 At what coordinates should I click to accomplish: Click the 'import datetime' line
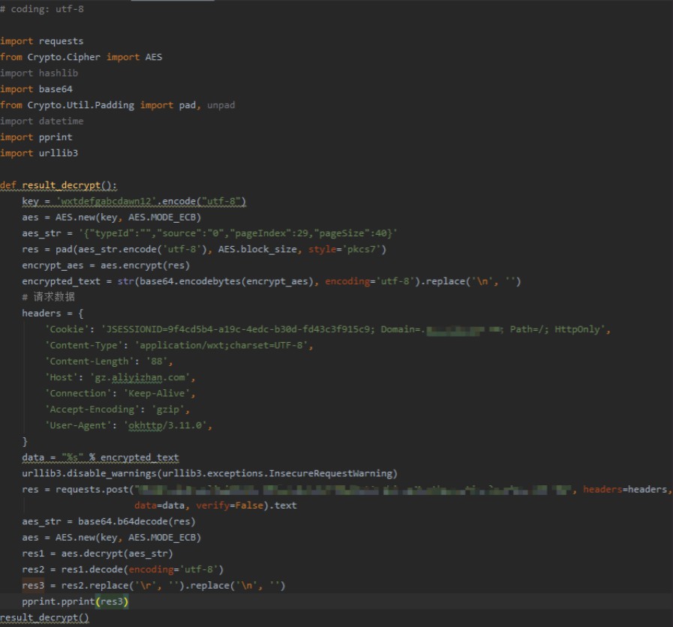[42, 121]
